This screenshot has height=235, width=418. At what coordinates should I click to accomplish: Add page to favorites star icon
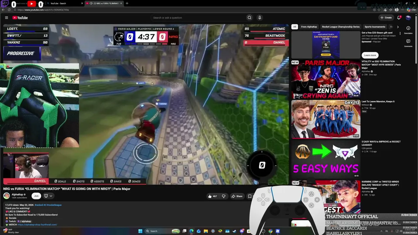[x=379, y=10]
